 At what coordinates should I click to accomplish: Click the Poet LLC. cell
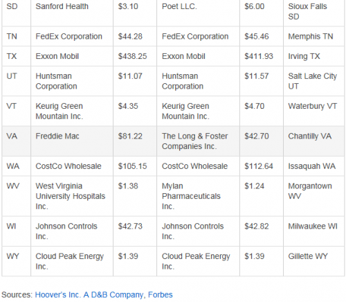198,12
